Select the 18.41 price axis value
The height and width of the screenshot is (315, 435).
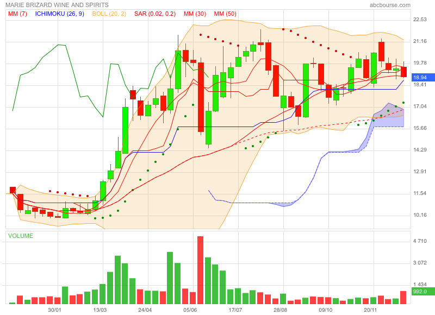point(420,85)
